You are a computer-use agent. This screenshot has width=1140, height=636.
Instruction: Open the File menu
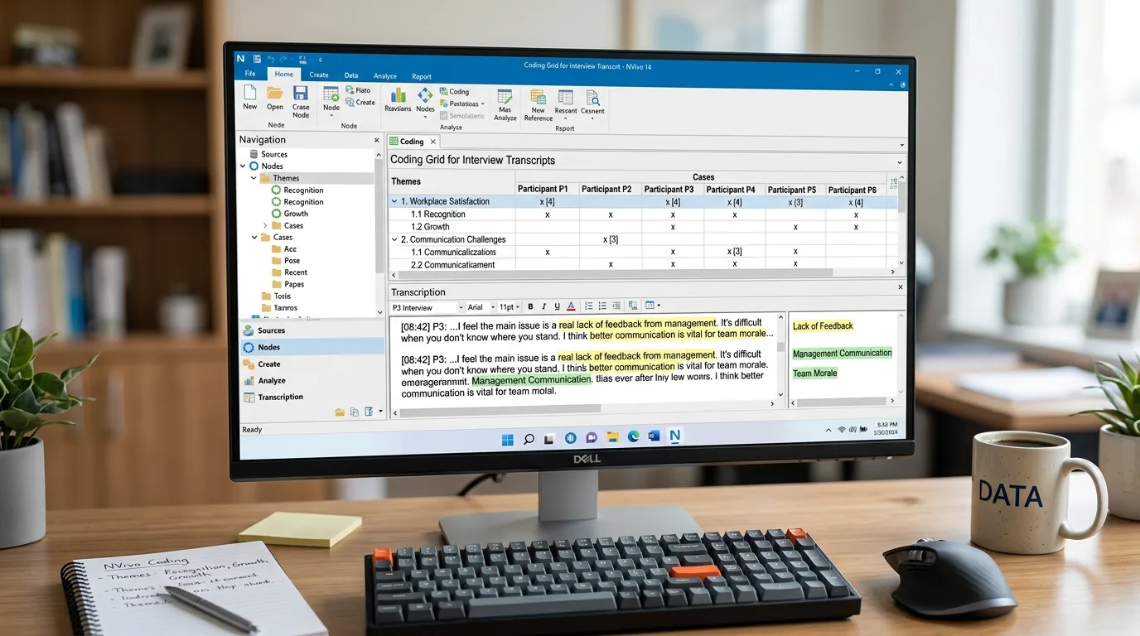coord(249,75)
